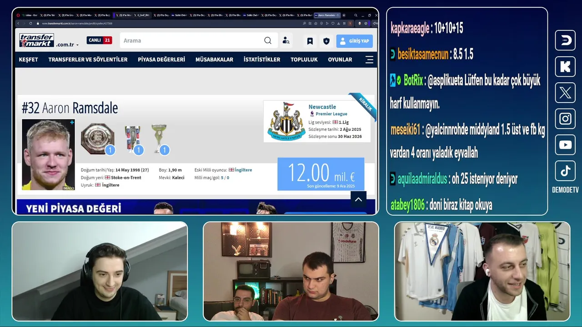Click the magnifier search icon
Screen dimensions: 582x327
(x=268, y=40)
